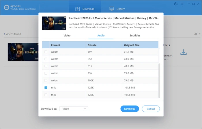
Task: Open the settings gear in title bar
Action: click(176, 4)
